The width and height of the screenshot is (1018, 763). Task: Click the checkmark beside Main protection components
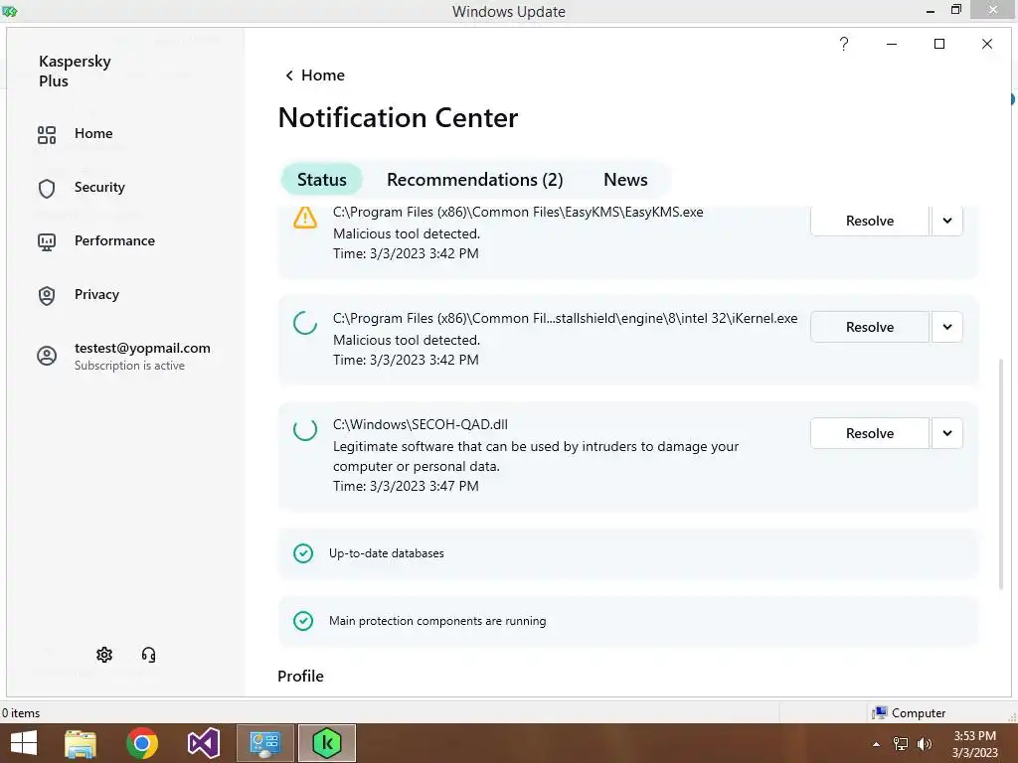tap(303, 621)
